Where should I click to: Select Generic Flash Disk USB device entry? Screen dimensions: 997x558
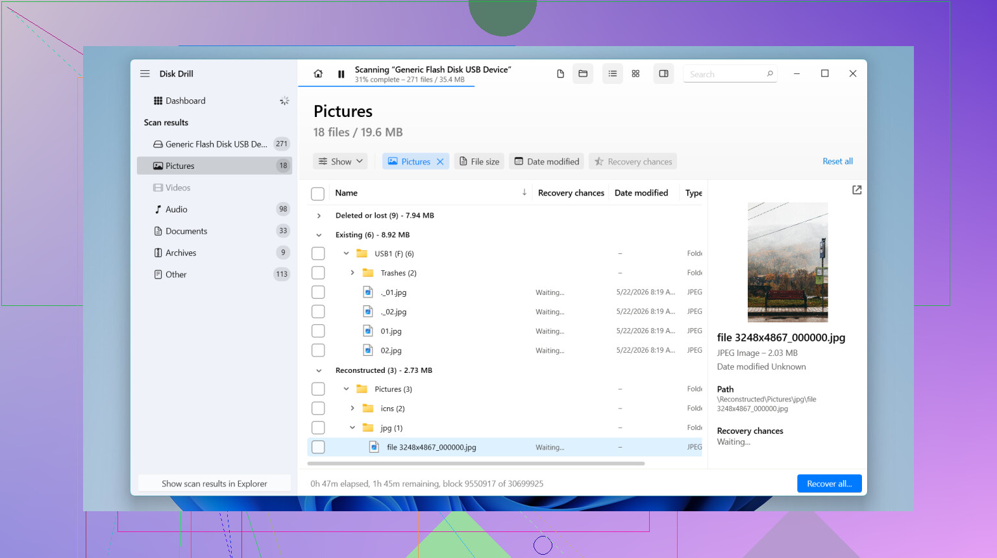tap(214, 144)
